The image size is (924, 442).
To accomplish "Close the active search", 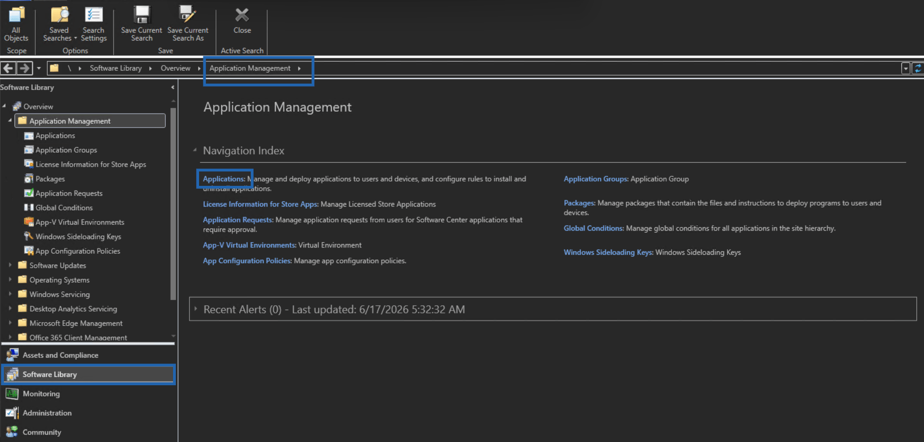I will point(242,21).
